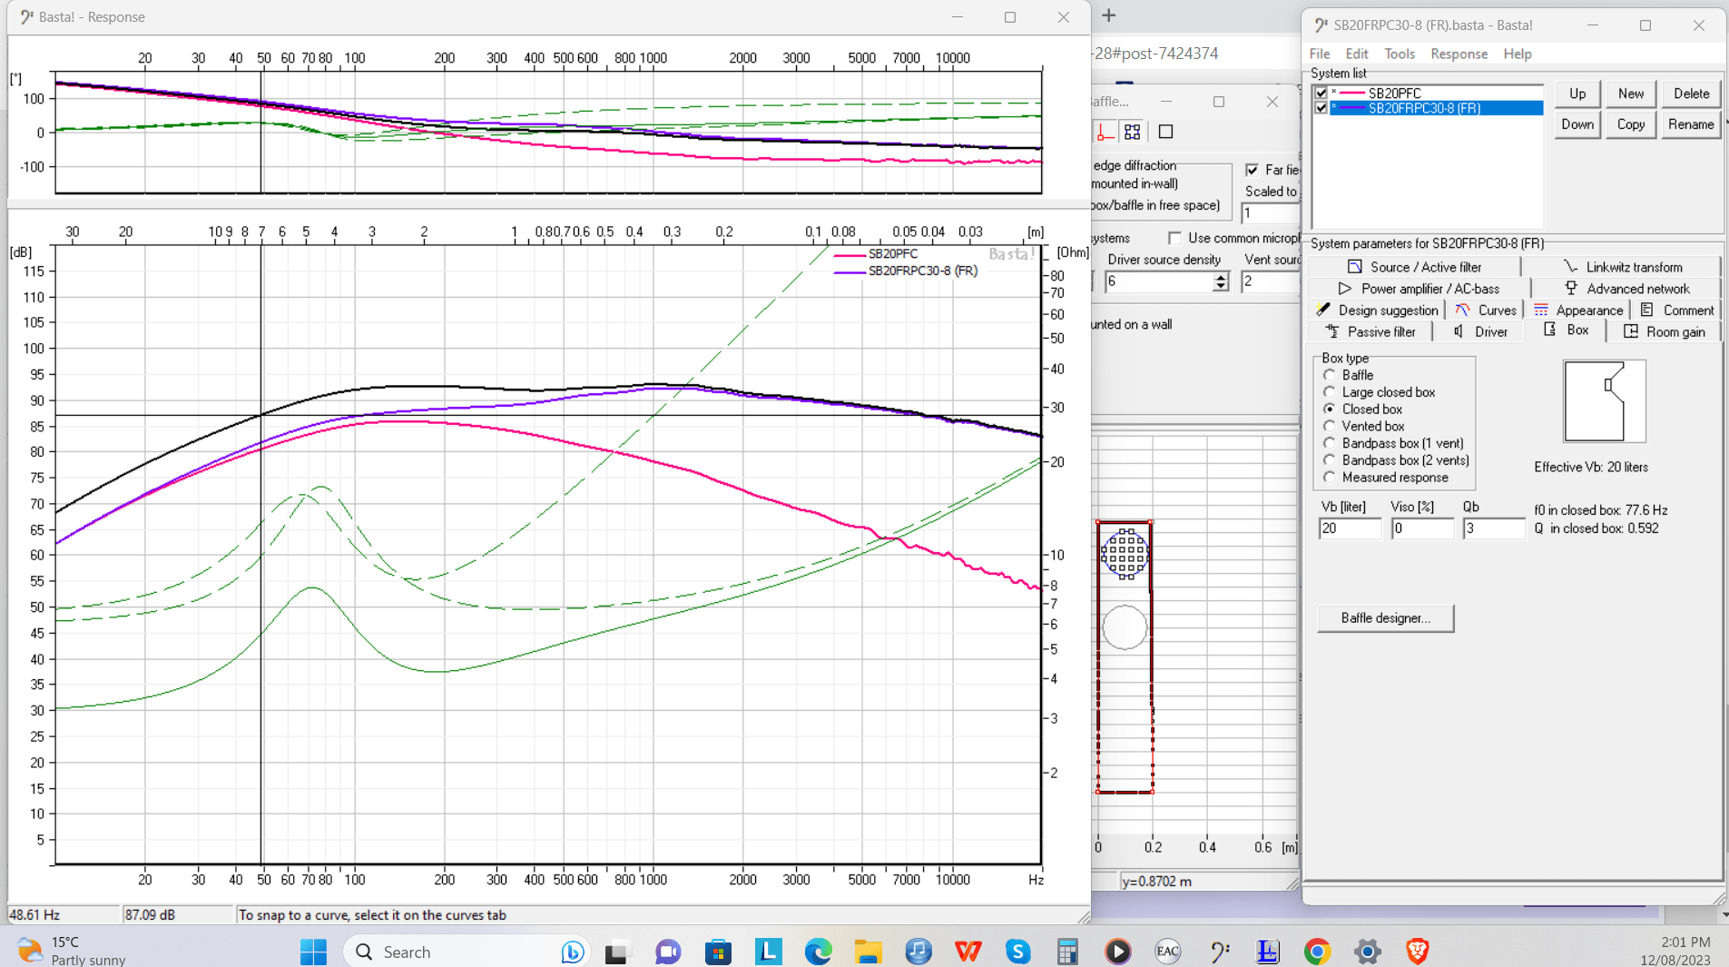Click the Box tab's icon
This screenshot has width=1729, height=967.
click(x=1549, y=330)
